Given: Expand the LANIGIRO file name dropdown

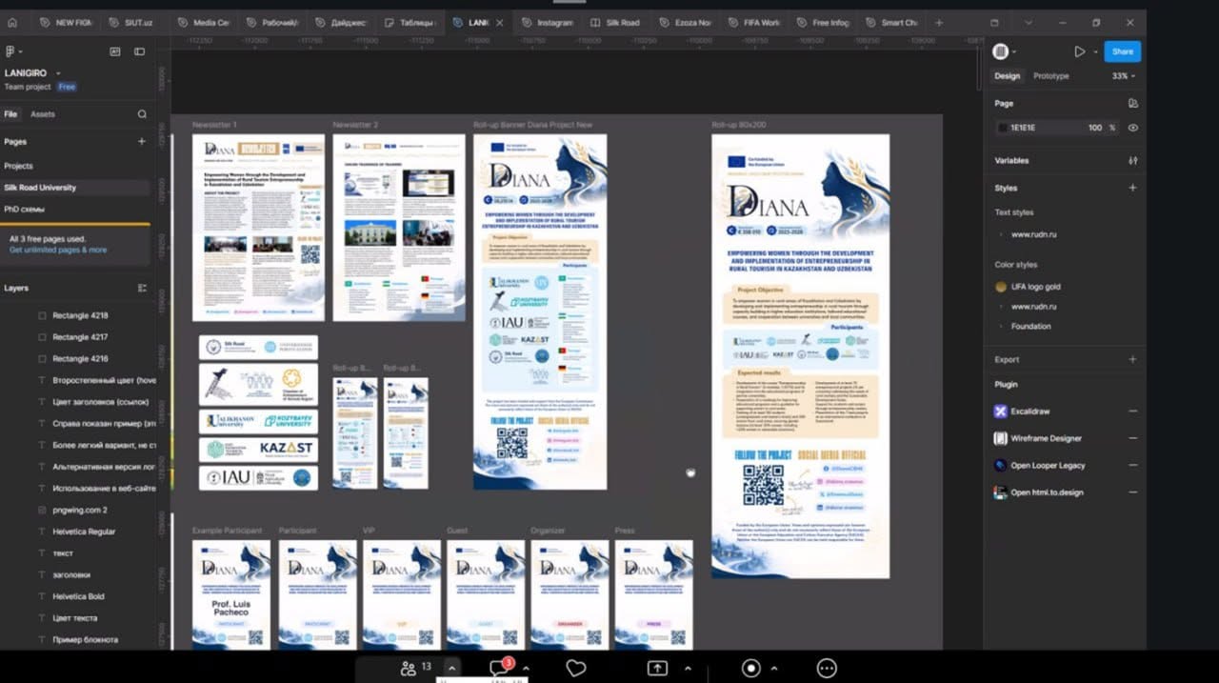Looking at the screenshot, I should pos(33,73).
